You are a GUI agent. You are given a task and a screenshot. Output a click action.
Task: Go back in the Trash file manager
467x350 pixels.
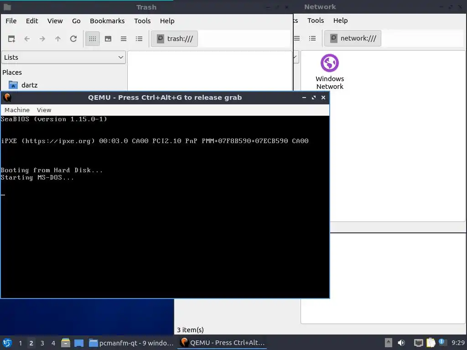[x=27, y=39]
